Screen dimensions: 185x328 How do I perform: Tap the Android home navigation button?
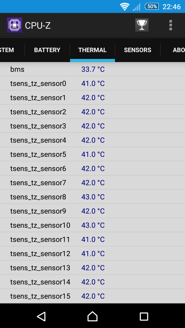coord(92,316)
